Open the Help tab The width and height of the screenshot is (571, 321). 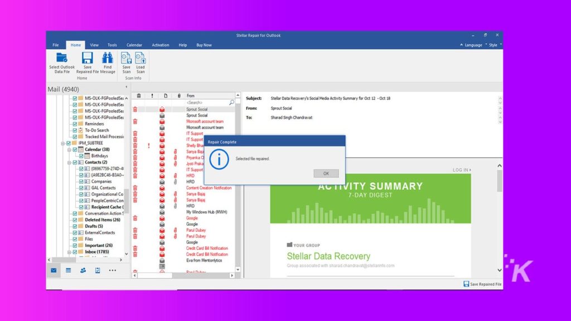pyautogui.click(x=183, y=45)
